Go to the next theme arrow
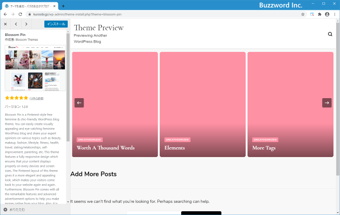Image resolution: width=340 pixels, height=215 pixels. [26, 24]
